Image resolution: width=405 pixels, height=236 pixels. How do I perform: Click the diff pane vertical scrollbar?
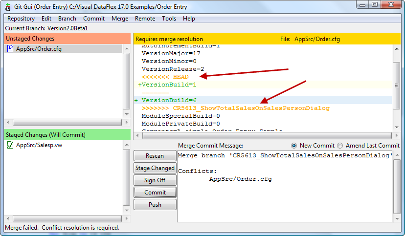tap(397, 88)
